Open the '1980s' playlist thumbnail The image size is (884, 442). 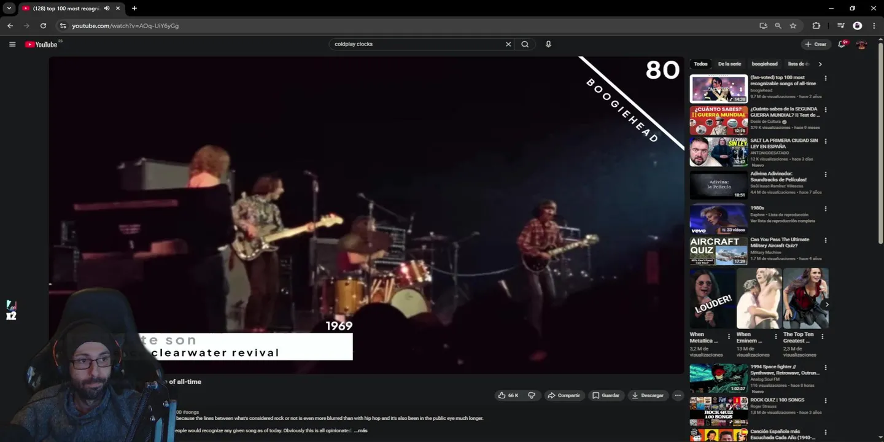click(x=719, y=219)
